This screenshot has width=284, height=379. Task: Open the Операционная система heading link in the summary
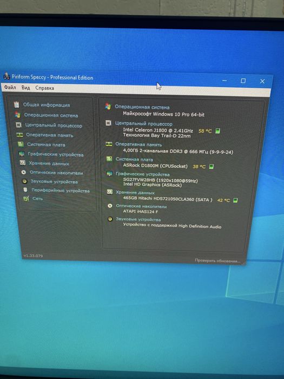142,107
